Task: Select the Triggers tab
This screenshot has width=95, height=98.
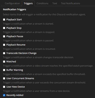Action: click(28, 3)
